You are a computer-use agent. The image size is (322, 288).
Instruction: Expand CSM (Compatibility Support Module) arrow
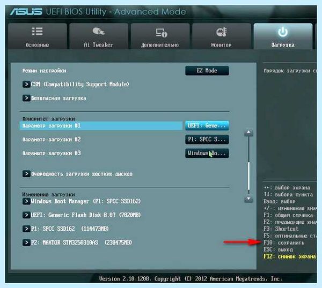coord(26,84)
